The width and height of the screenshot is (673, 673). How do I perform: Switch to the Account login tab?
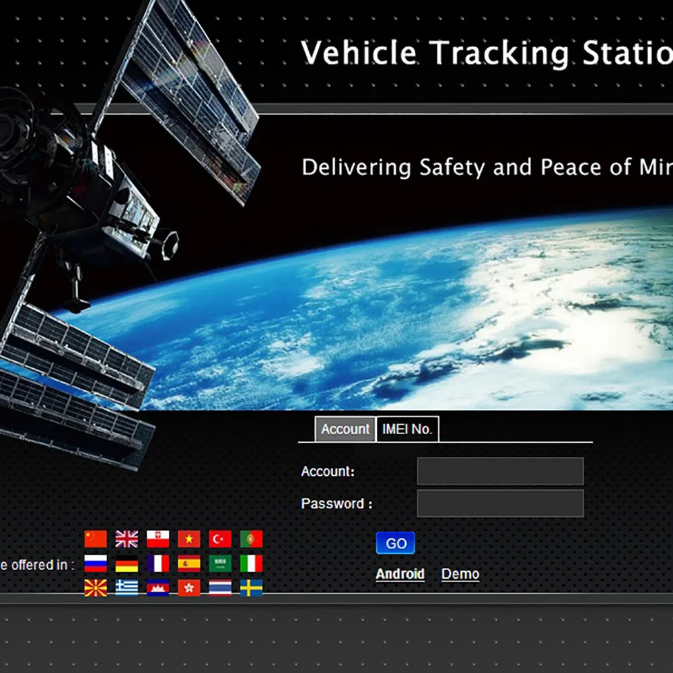click(345, 429)
